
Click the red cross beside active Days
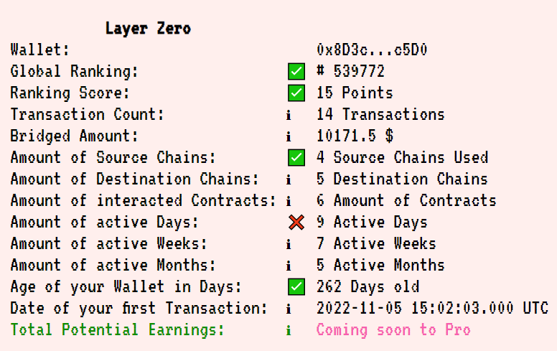point(296,223)
